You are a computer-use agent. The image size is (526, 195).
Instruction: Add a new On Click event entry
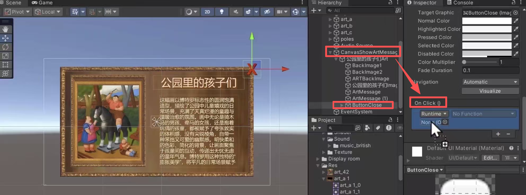[x=498, y=134]
